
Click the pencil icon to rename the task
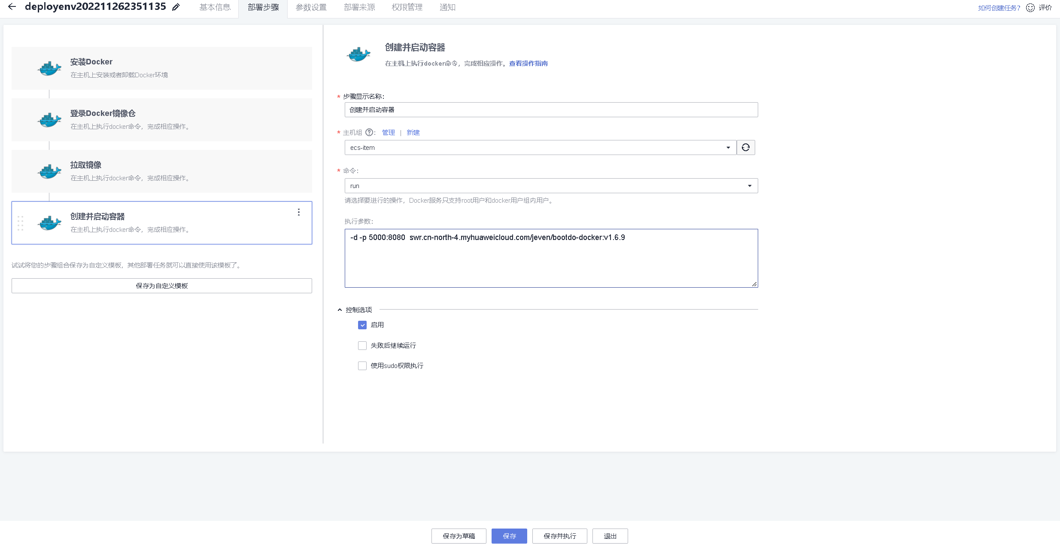pyautogui.click(x=176, y=7)
